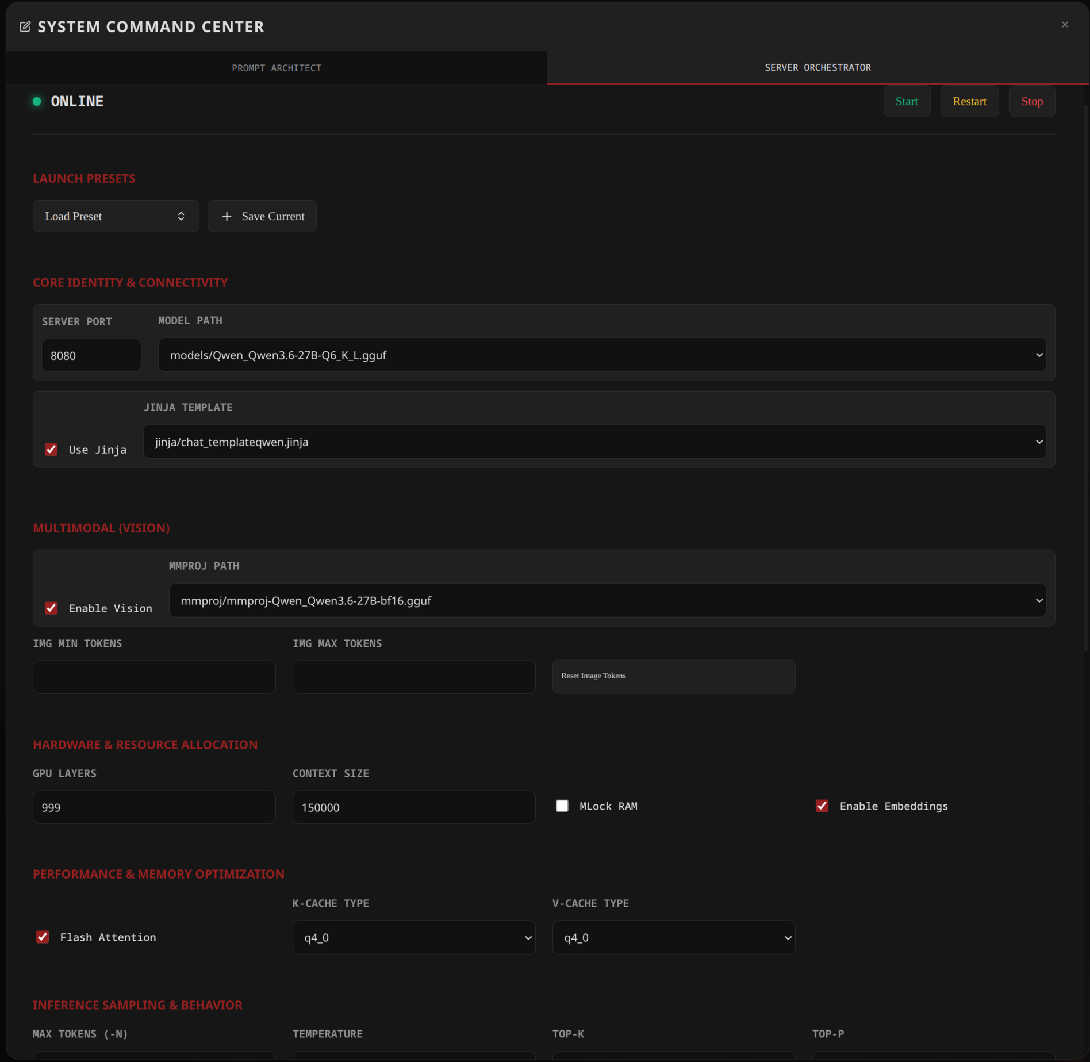1090x1062 pixels.
Task: Open the Jinja Template dropdown
Action: click(594, 442)
